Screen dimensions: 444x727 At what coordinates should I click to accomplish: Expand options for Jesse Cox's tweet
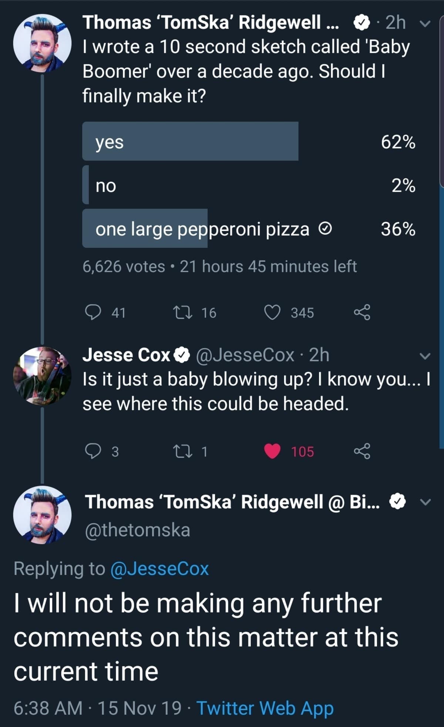pyautogui.click(x=425, y=356)
